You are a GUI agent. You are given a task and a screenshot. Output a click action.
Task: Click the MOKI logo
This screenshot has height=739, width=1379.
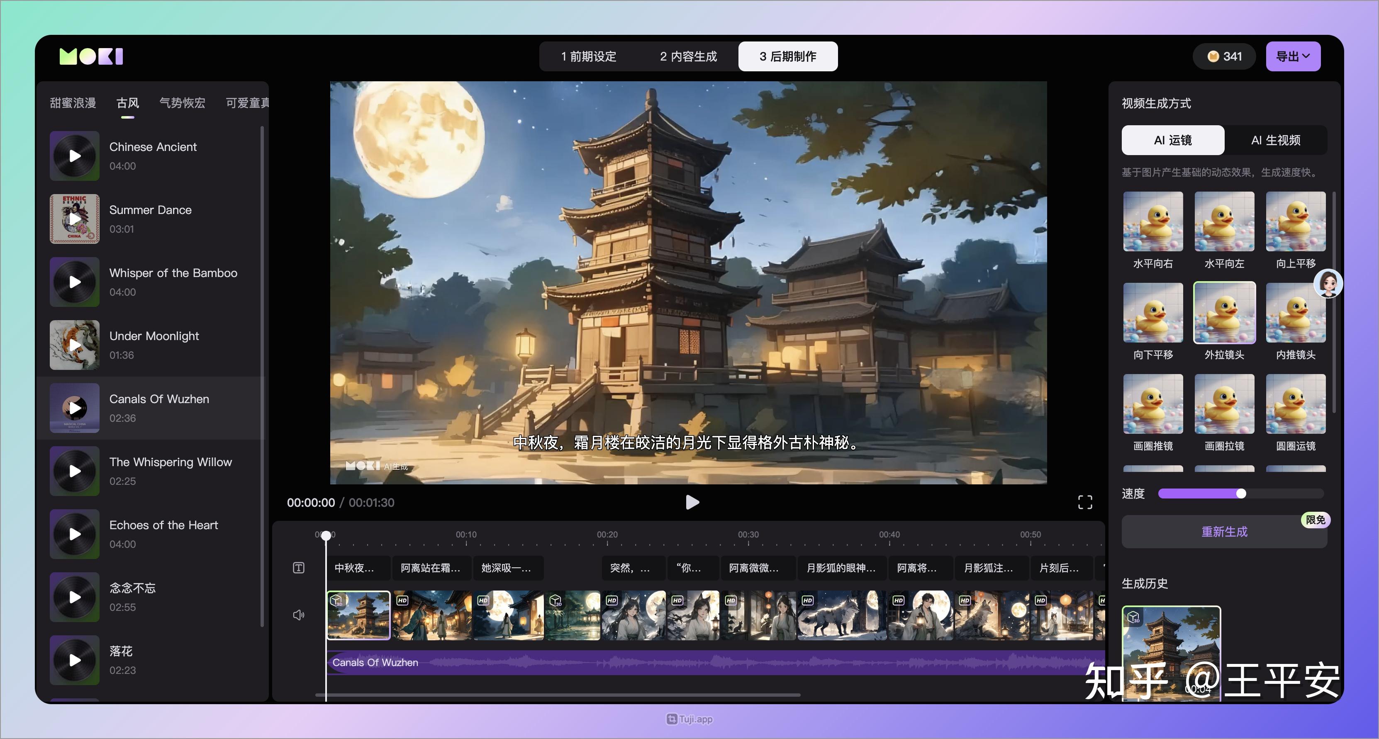point(90,55)
